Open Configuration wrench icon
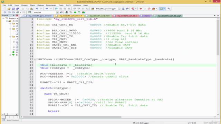221x124 pixels. point(169,9)
